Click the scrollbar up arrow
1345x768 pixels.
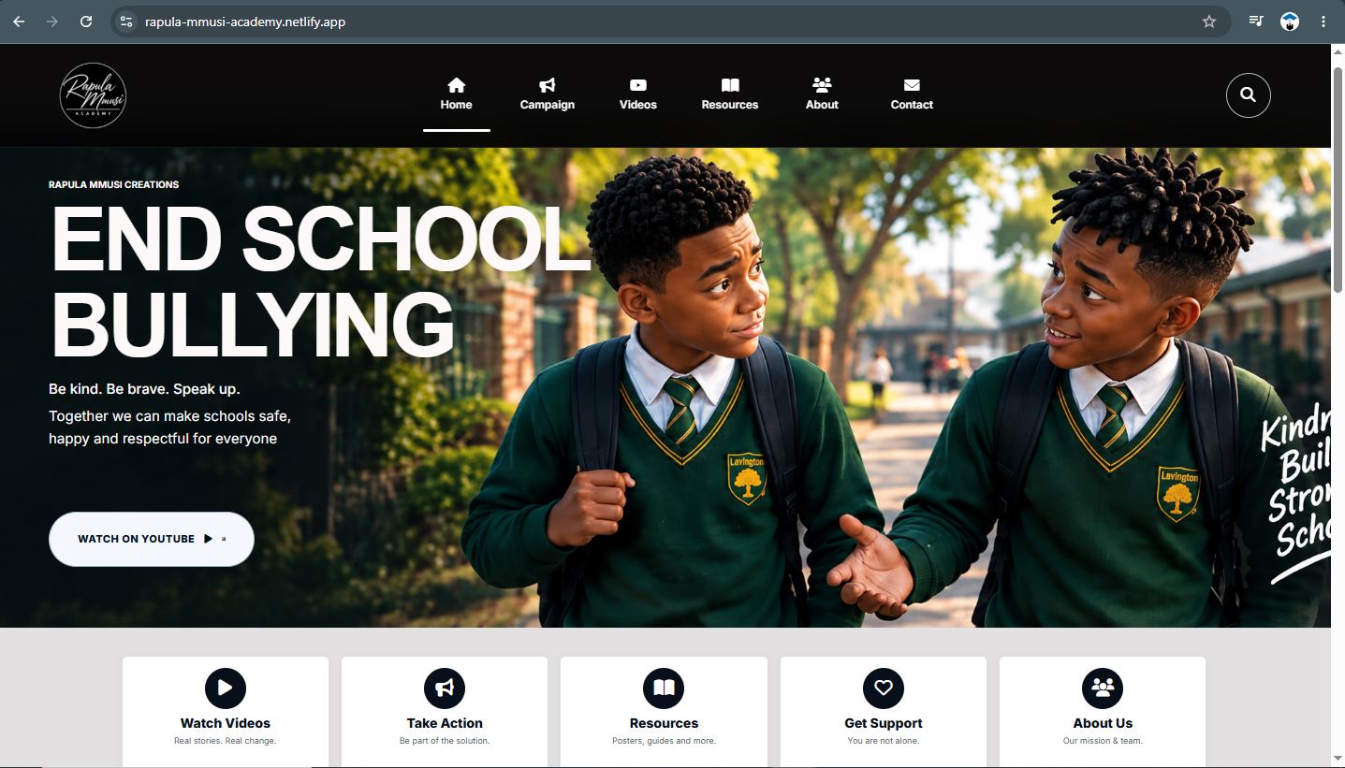click(x=1338, y=52)
